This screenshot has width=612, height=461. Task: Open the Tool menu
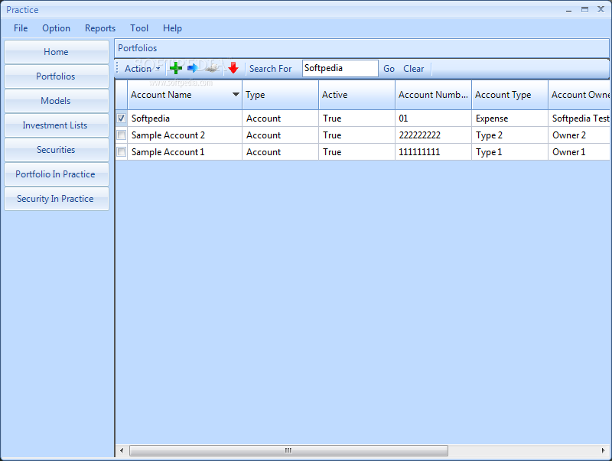(x=139, y=28)
